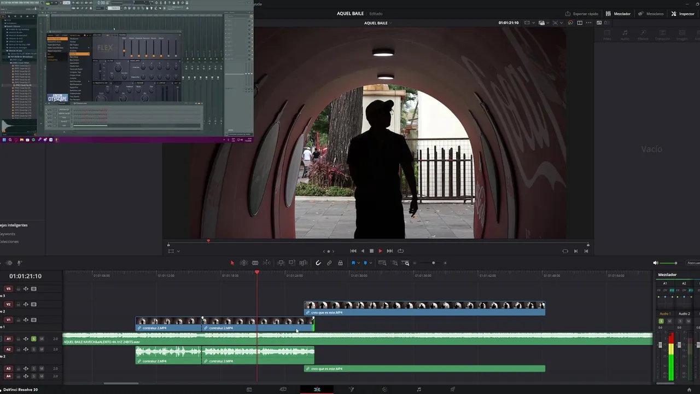Open AQUEL BAILE timeline name dropdown
The height and width of the screenshot is (394, 700).
point(378,23)
